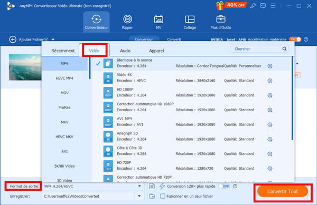This screenshot has width=317, height=205.
Task: Select 5K/8K Video format
Action: coord(64,166)
